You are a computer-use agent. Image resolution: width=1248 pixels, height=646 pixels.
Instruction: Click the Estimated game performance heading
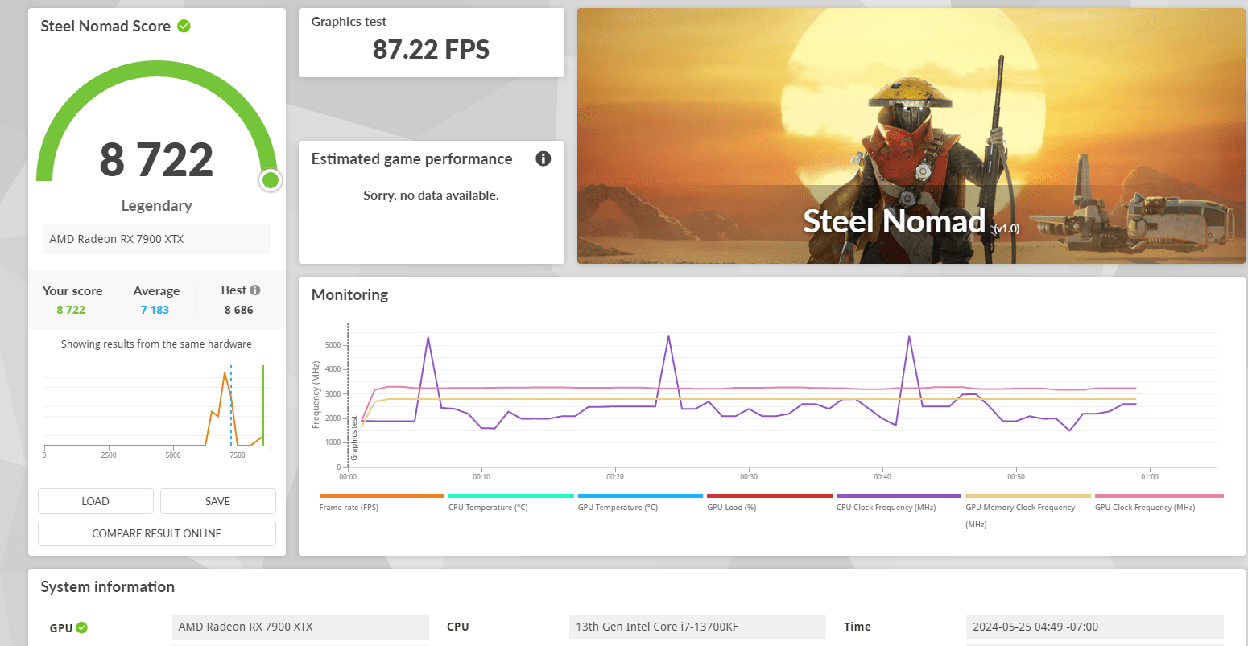coord(411,158)
